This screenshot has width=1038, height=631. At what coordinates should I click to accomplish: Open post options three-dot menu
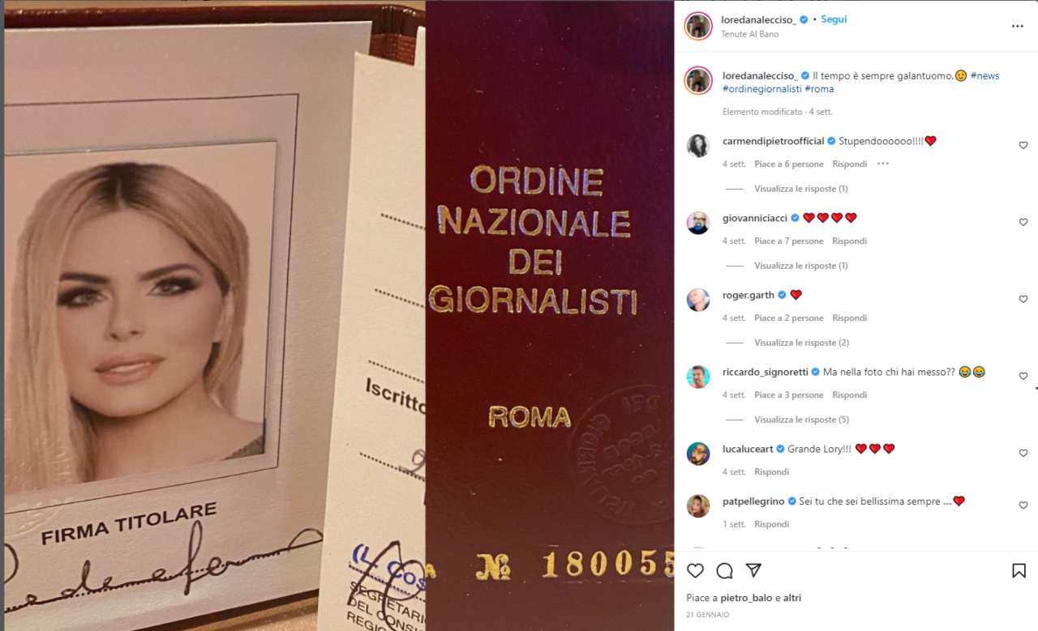(x=1017, y=26)
